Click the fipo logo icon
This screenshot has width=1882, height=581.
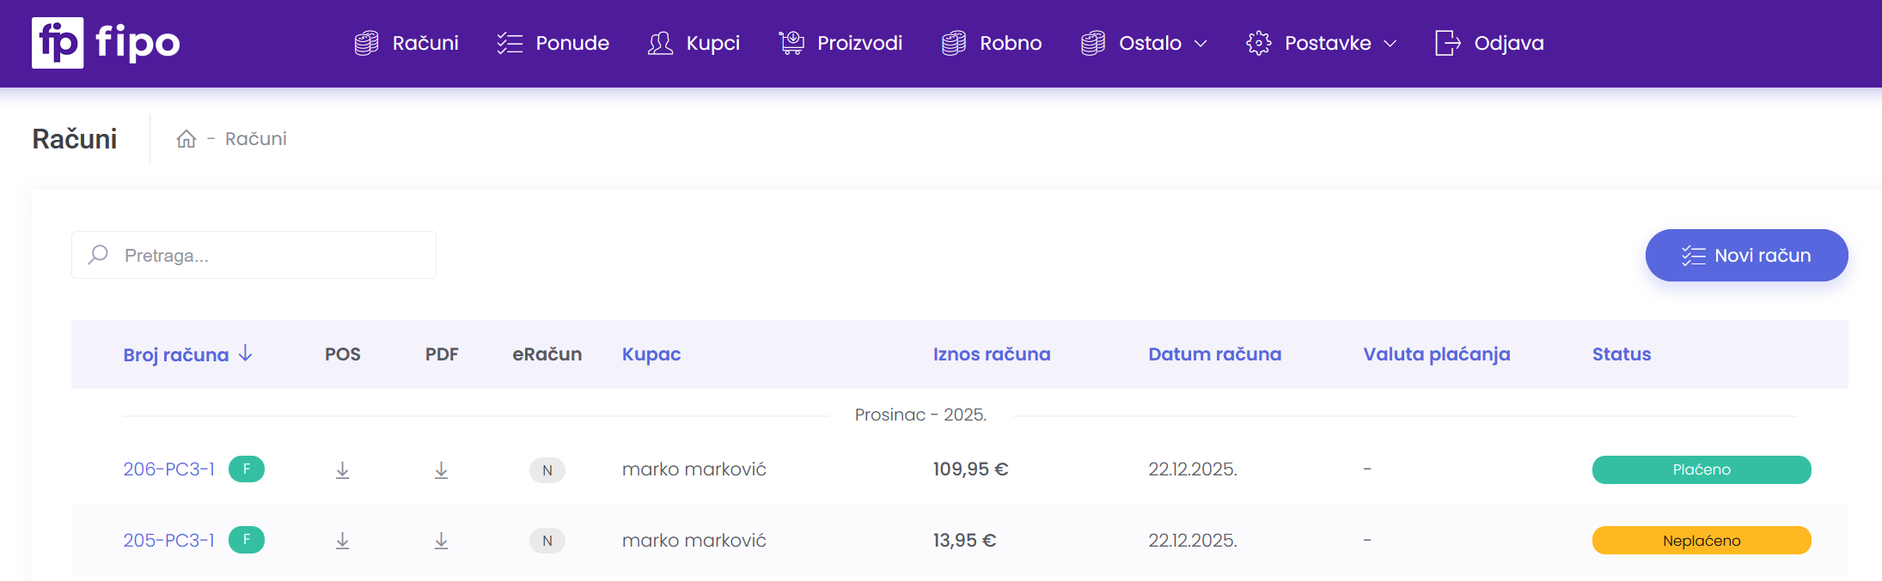pos(58,43)
